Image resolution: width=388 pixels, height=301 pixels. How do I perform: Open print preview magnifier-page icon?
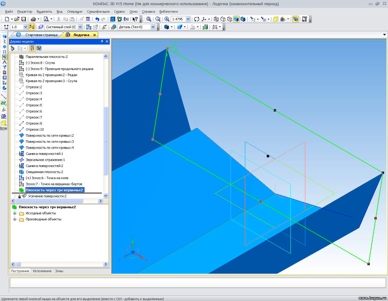46,19
